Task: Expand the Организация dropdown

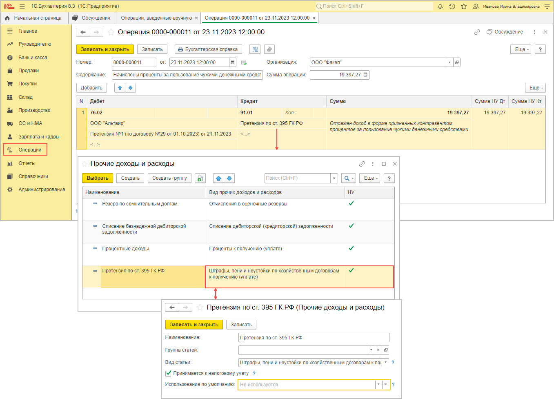Action: point(449,62)
